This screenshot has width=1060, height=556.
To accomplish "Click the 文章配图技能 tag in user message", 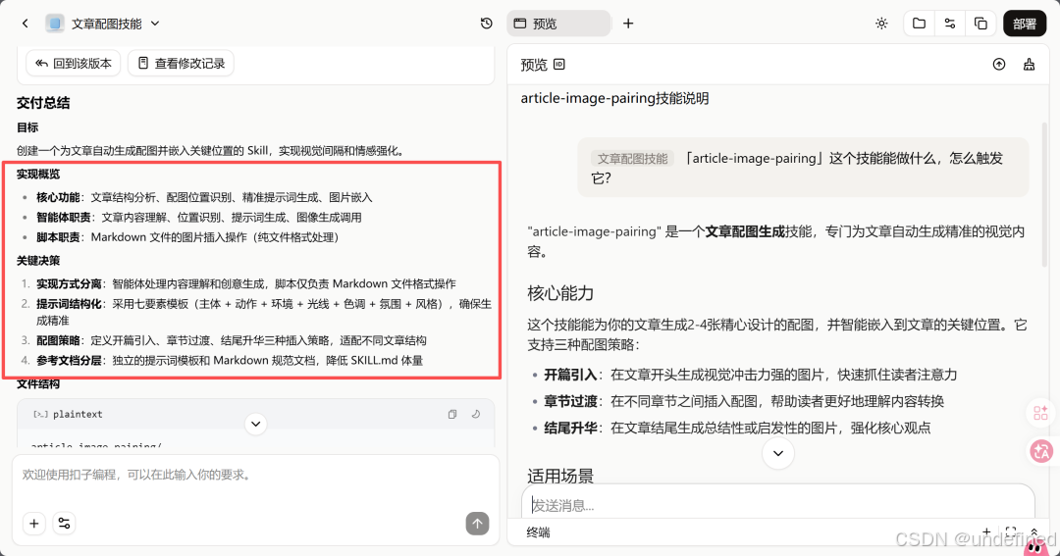I will click(x=632, y=158).
